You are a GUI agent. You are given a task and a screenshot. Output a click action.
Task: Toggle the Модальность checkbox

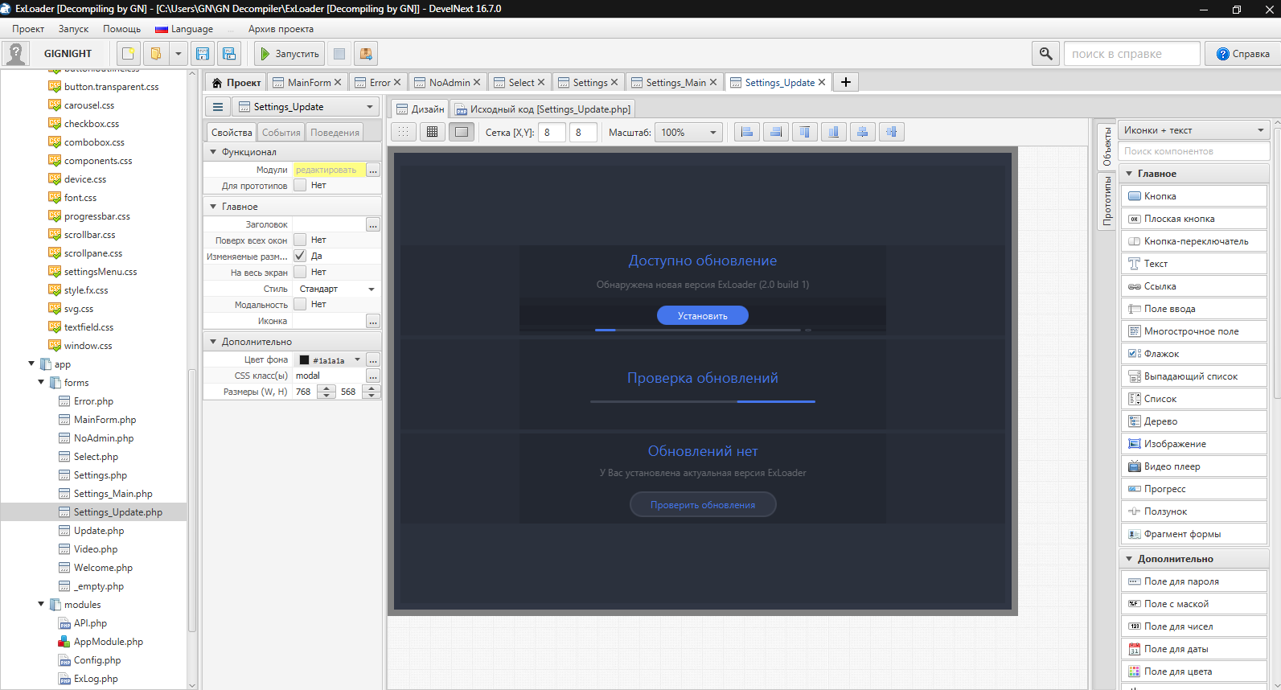click(x=300, y=304)
